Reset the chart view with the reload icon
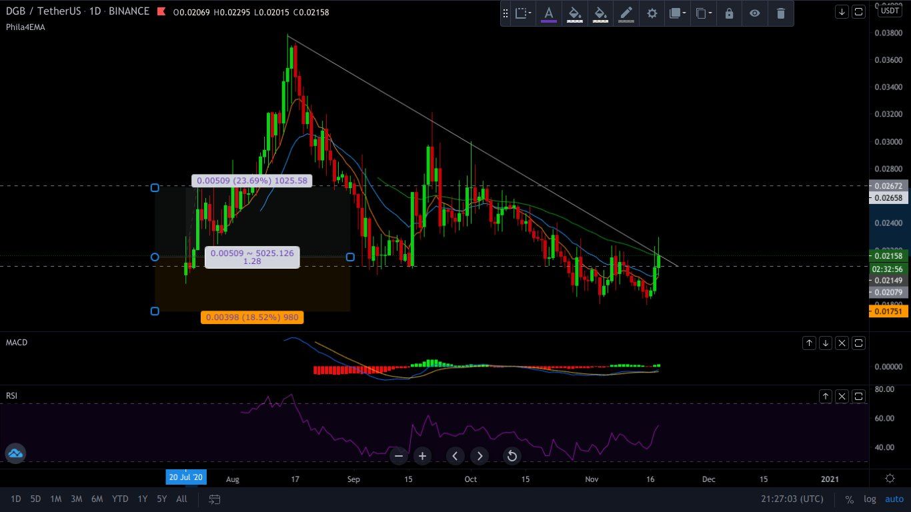Screen dimensions: 911x512 512,456
